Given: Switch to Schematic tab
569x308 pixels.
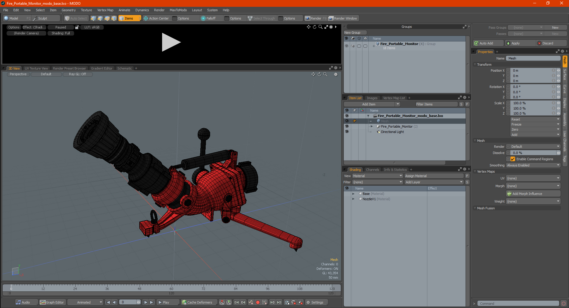Looking at the screenshot, I should pos(124,68).
